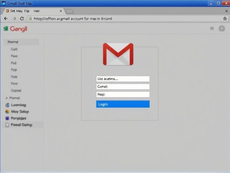
Task: Minimize the browser window
Action: point(211,3)
